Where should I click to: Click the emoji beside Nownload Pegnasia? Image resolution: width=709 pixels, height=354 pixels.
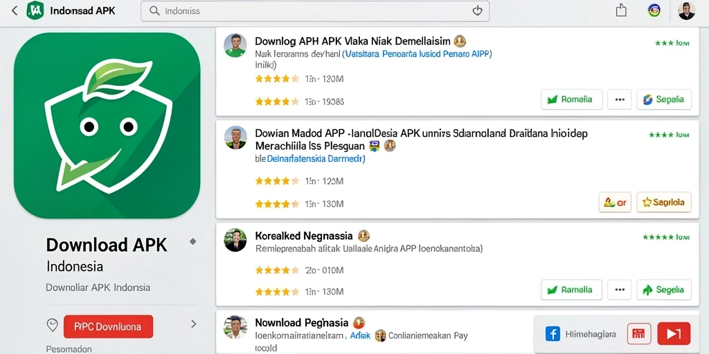coord(359,322)
